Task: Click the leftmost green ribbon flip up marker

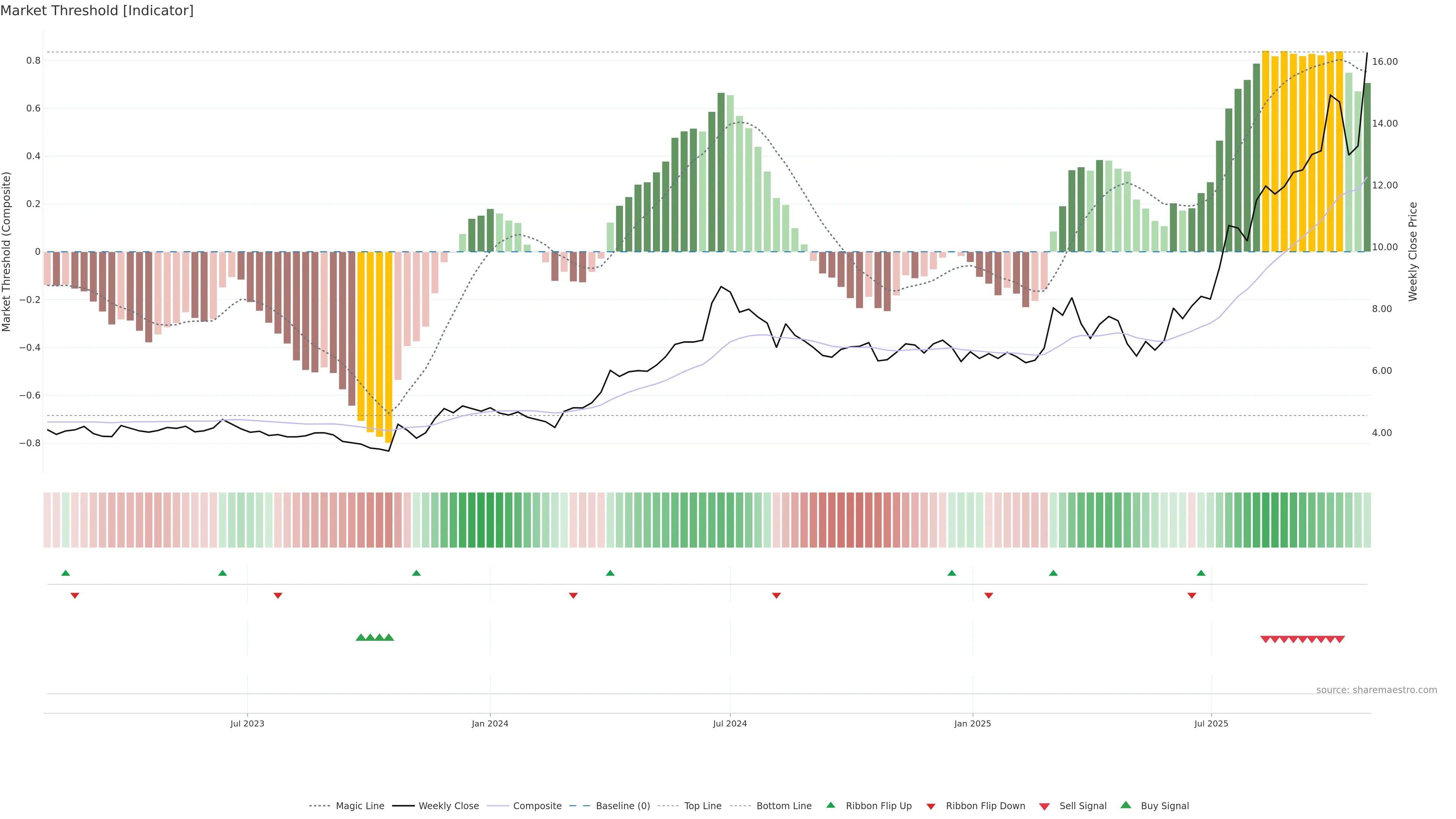Action: point(66,573)
